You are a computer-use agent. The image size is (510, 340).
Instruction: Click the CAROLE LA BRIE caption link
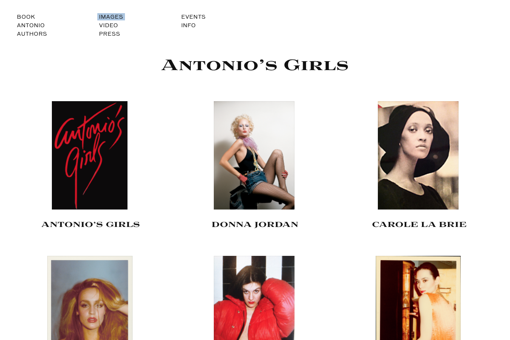tap(419, 224)
